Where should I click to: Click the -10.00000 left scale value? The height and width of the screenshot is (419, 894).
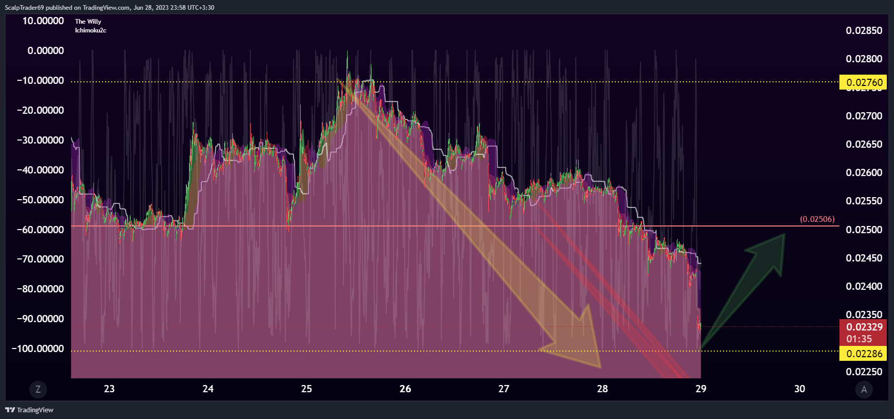click(40, 80)
